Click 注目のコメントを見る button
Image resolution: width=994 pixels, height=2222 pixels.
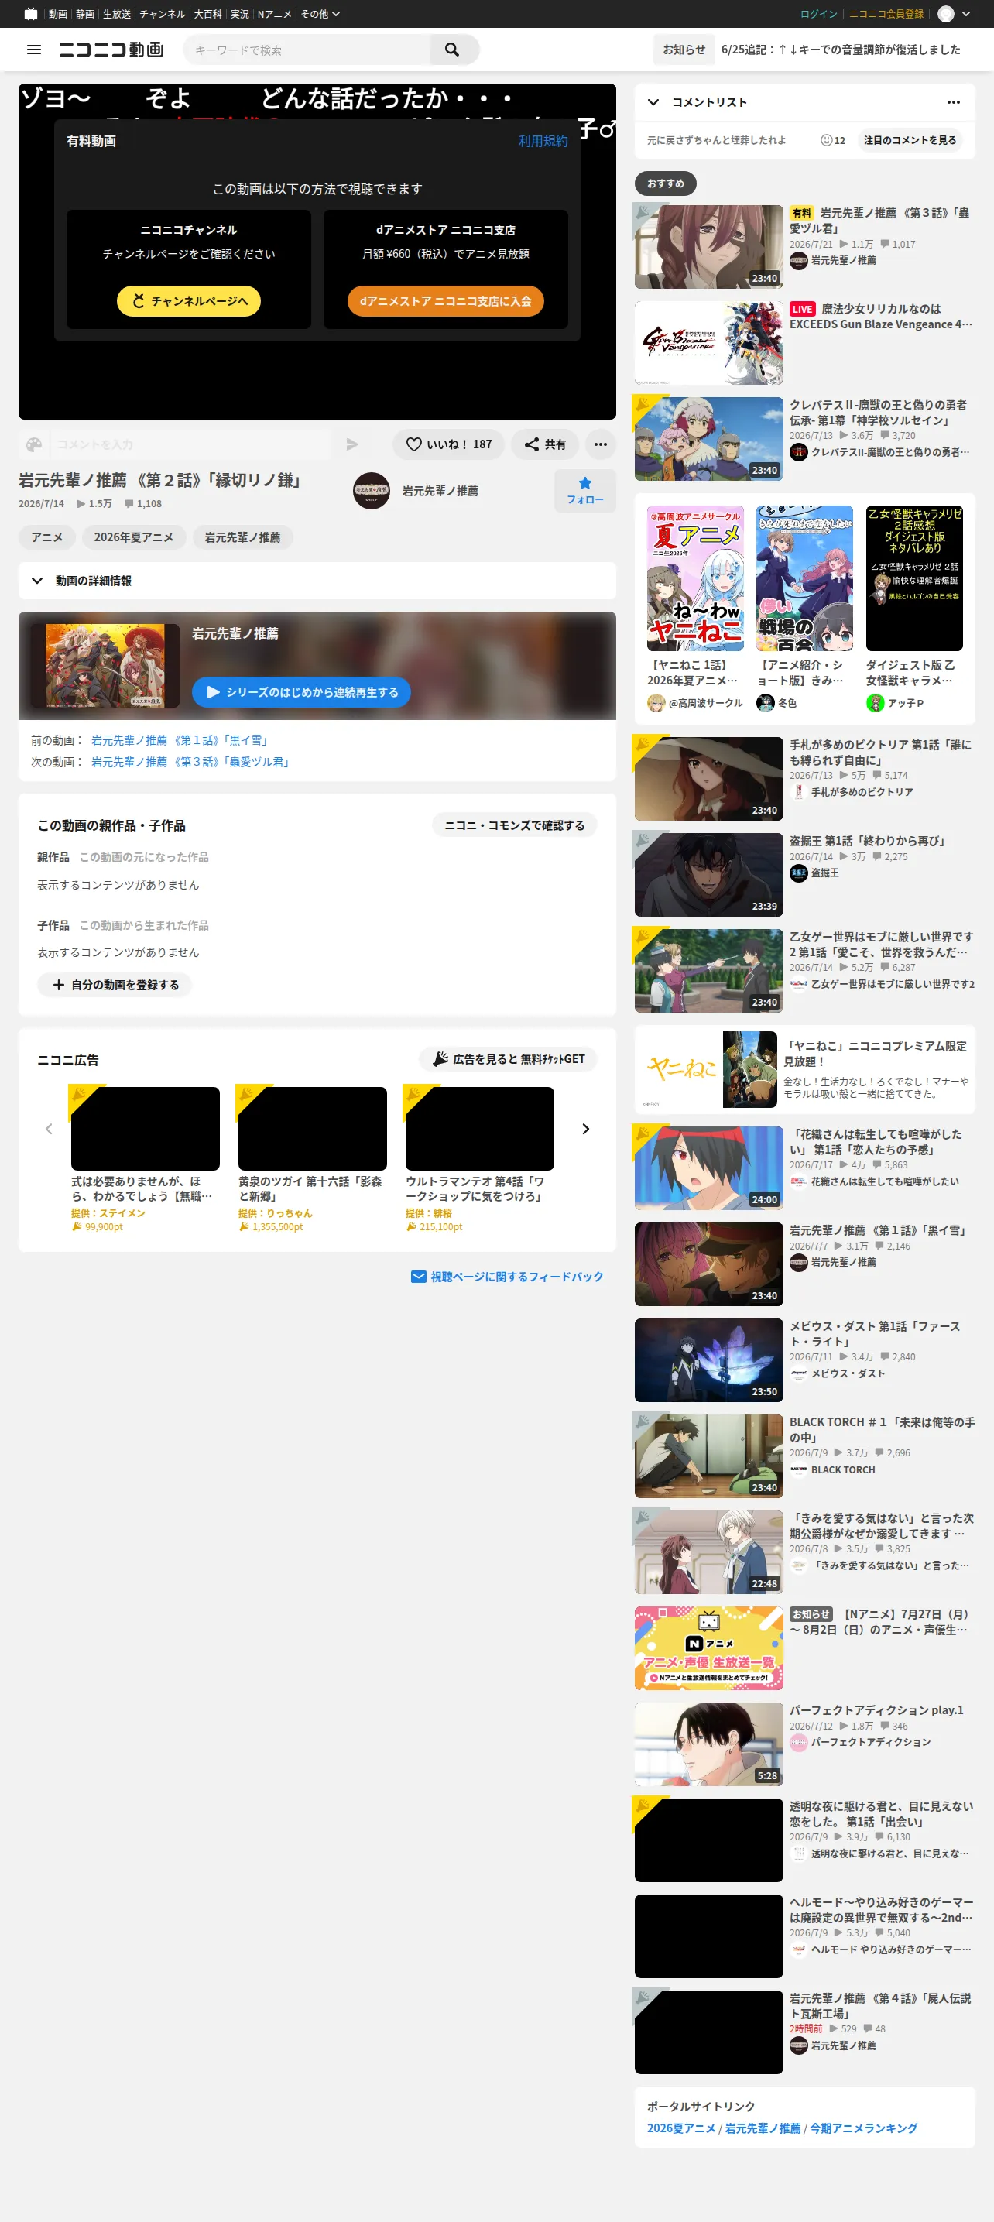point(910,141)
